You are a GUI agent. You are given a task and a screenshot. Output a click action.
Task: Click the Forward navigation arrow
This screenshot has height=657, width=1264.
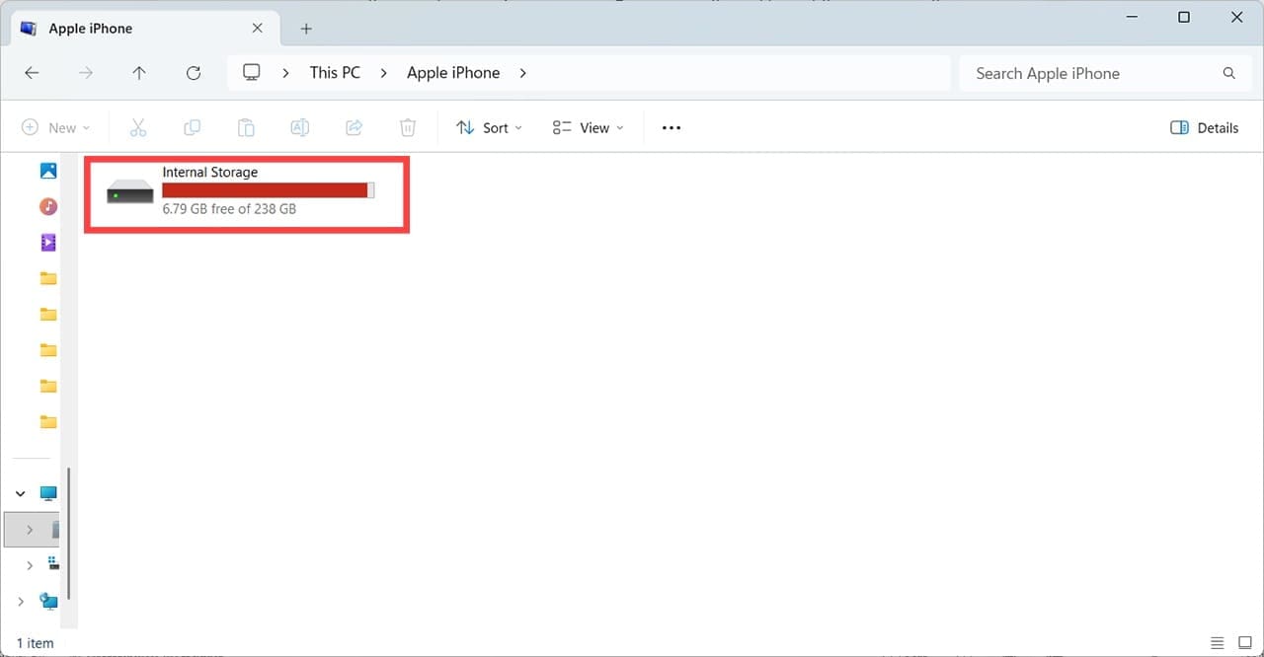(x=86, y=73)
